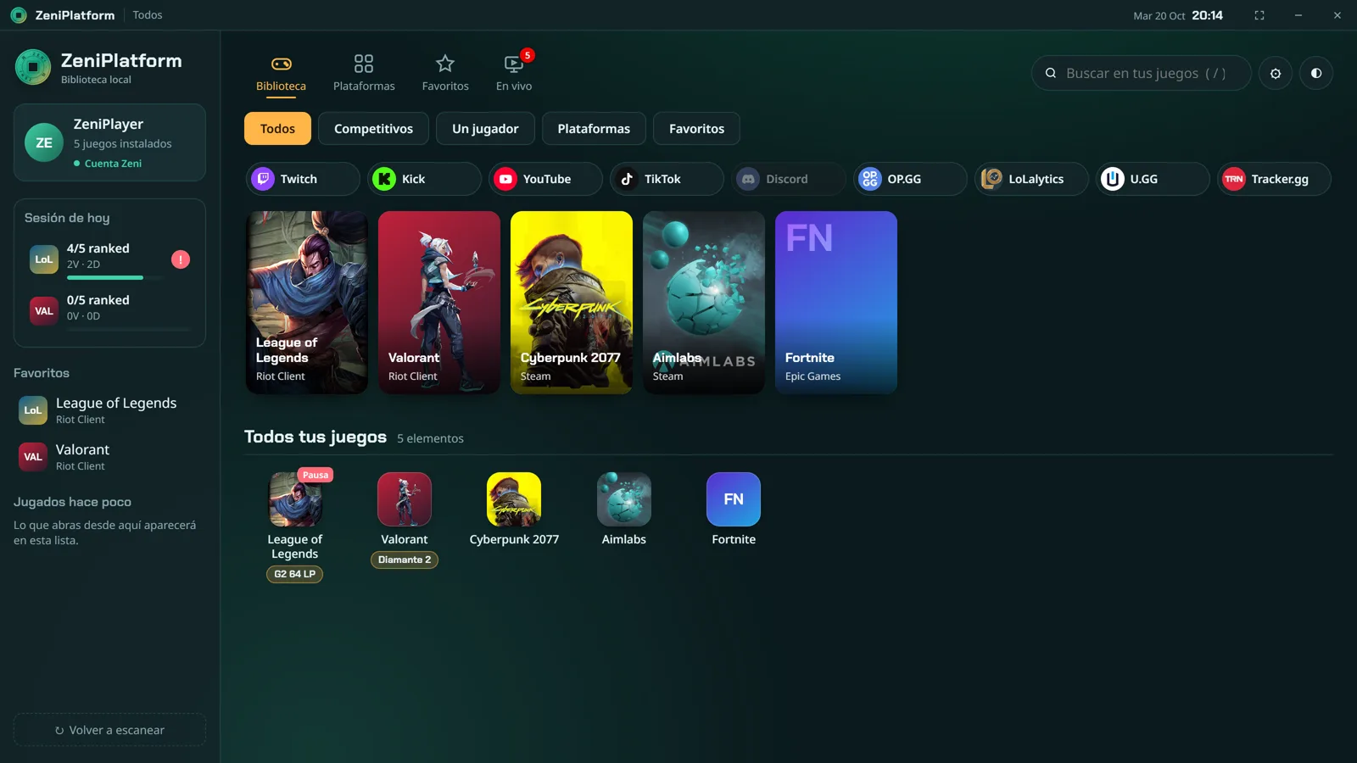Click Volver a escanear button

click(109, 730)
